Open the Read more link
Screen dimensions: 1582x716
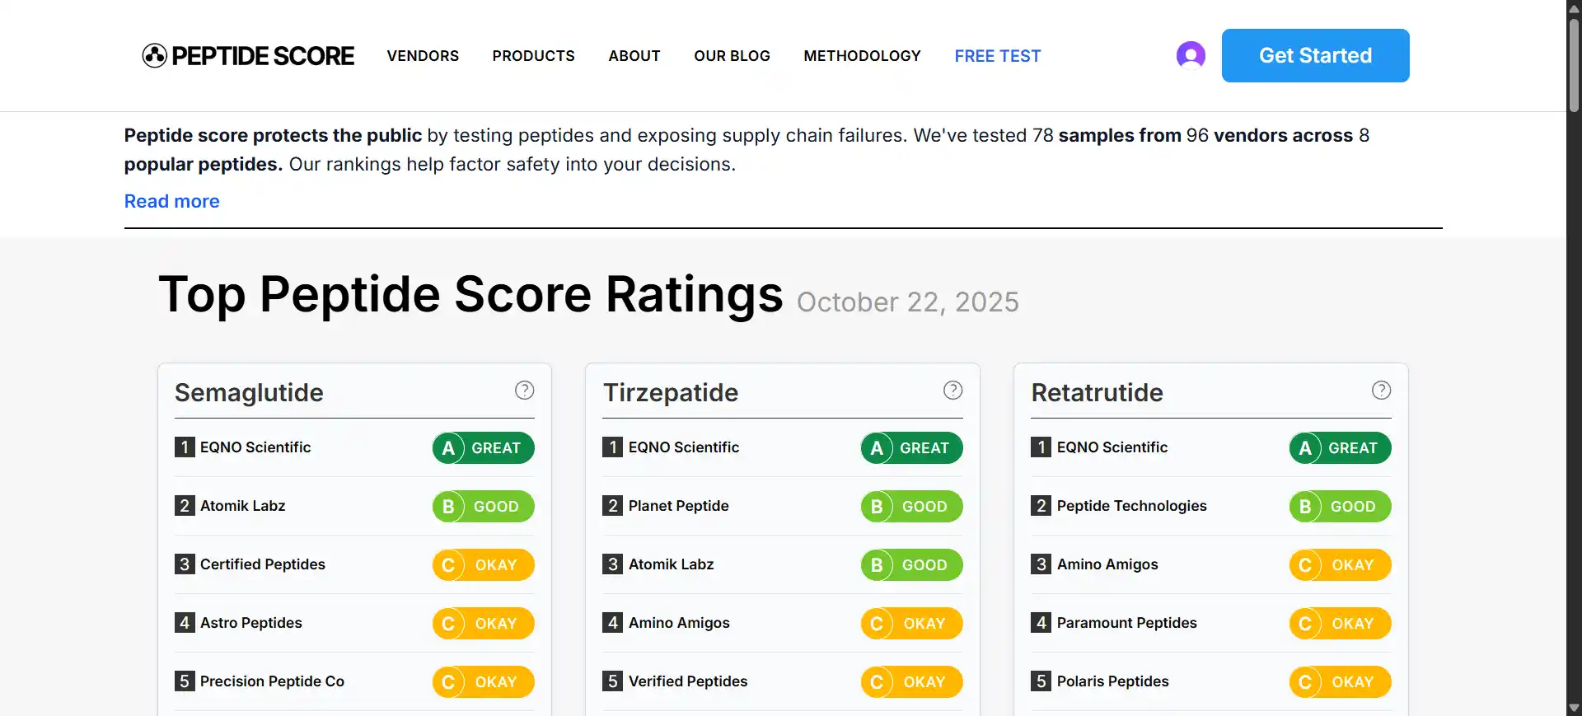tap(171, 200)
